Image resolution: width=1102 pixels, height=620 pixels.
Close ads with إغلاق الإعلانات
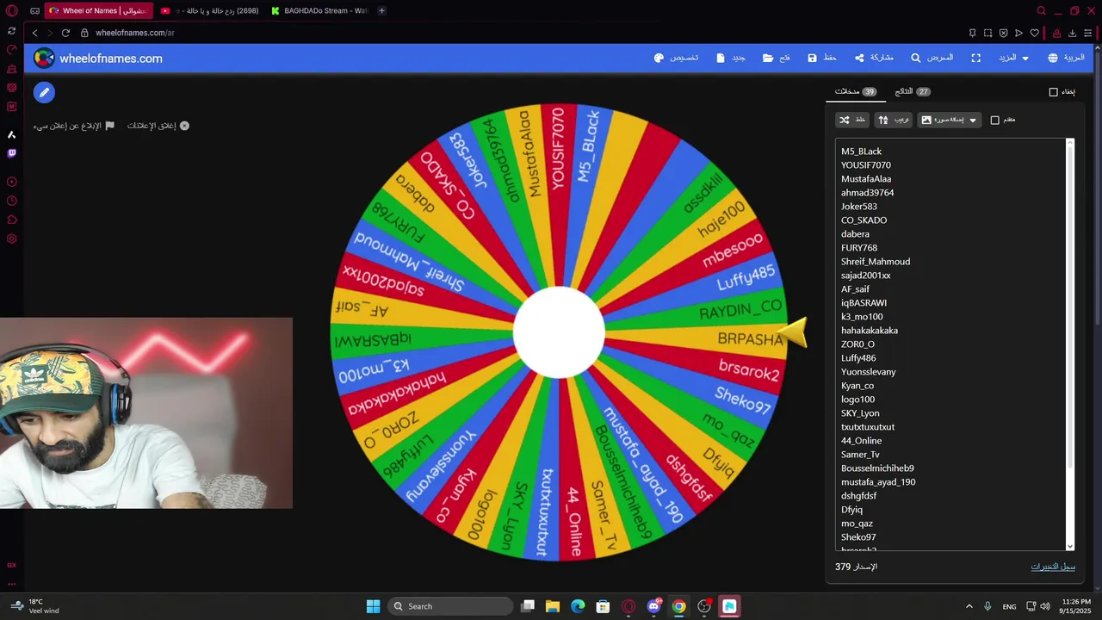coord(158,126)
